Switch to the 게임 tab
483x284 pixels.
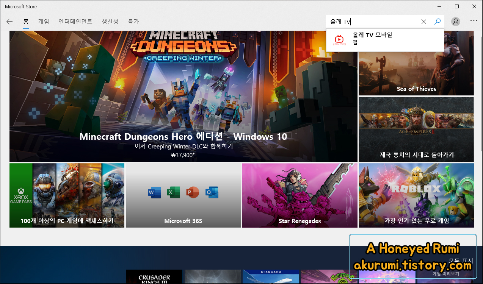44,22
